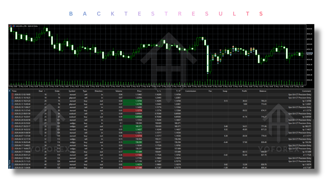Click the deal icon for deal 26

13,120
